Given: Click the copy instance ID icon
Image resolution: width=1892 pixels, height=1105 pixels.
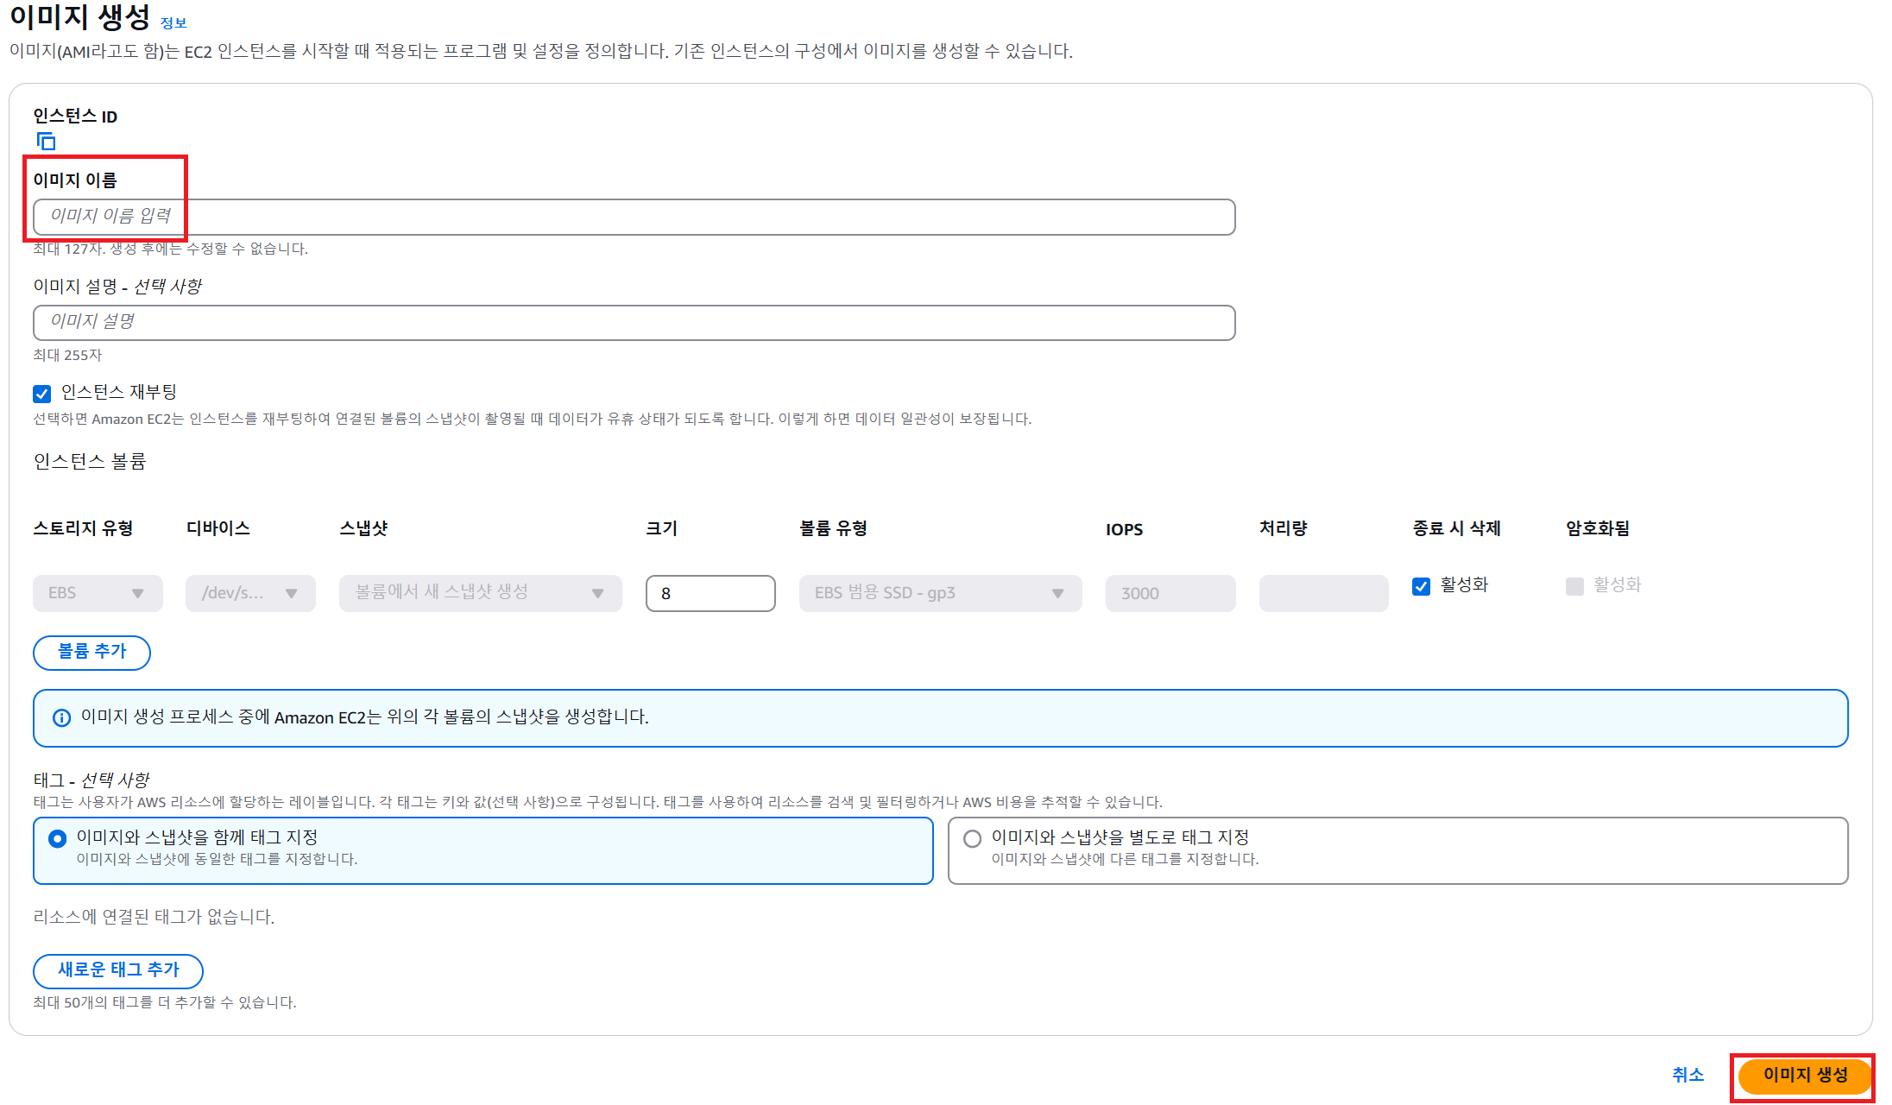Looking at the screenshot, I should point(46,141).
